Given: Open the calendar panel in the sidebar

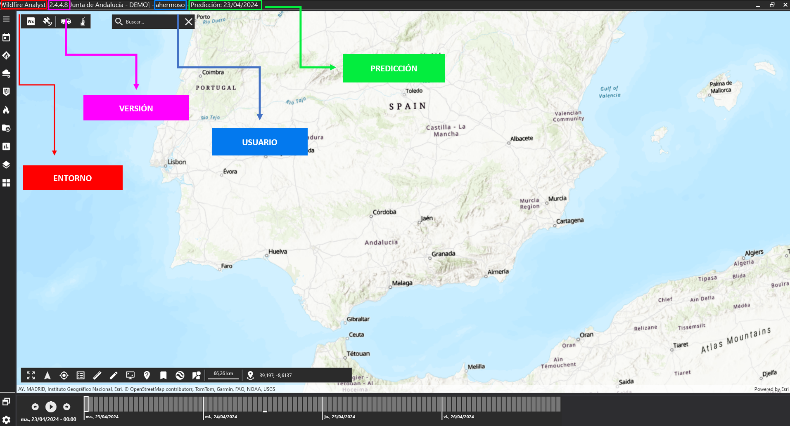Looking at the screenshot, I should [6, 38].
